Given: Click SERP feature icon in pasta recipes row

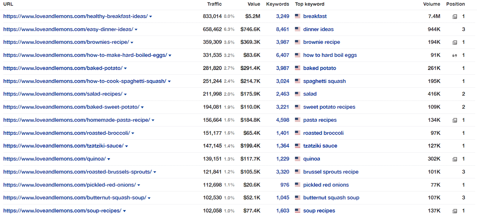Looking at the screenshot, I should pyautogui.click(x=455, y=120).
